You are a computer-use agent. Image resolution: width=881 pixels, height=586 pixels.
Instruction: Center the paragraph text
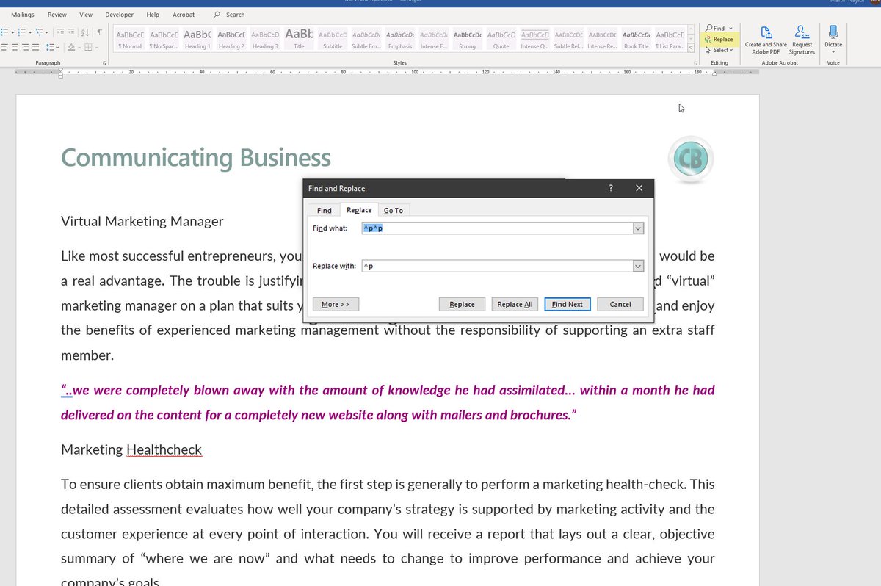(x=15, y=48)
